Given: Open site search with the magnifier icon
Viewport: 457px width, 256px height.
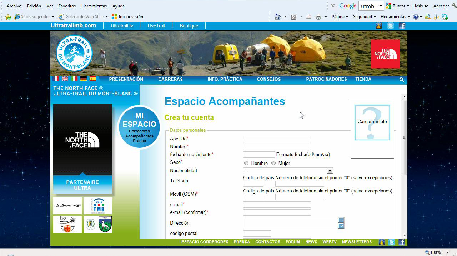Looking at the screenshot, I should click(x=402, y=80).
